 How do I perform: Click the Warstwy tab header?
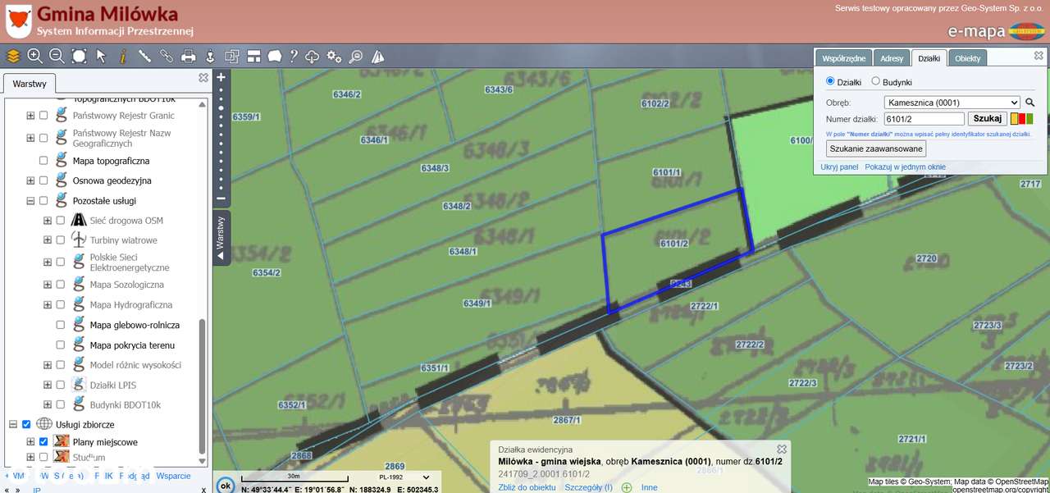tap(30, 84)
